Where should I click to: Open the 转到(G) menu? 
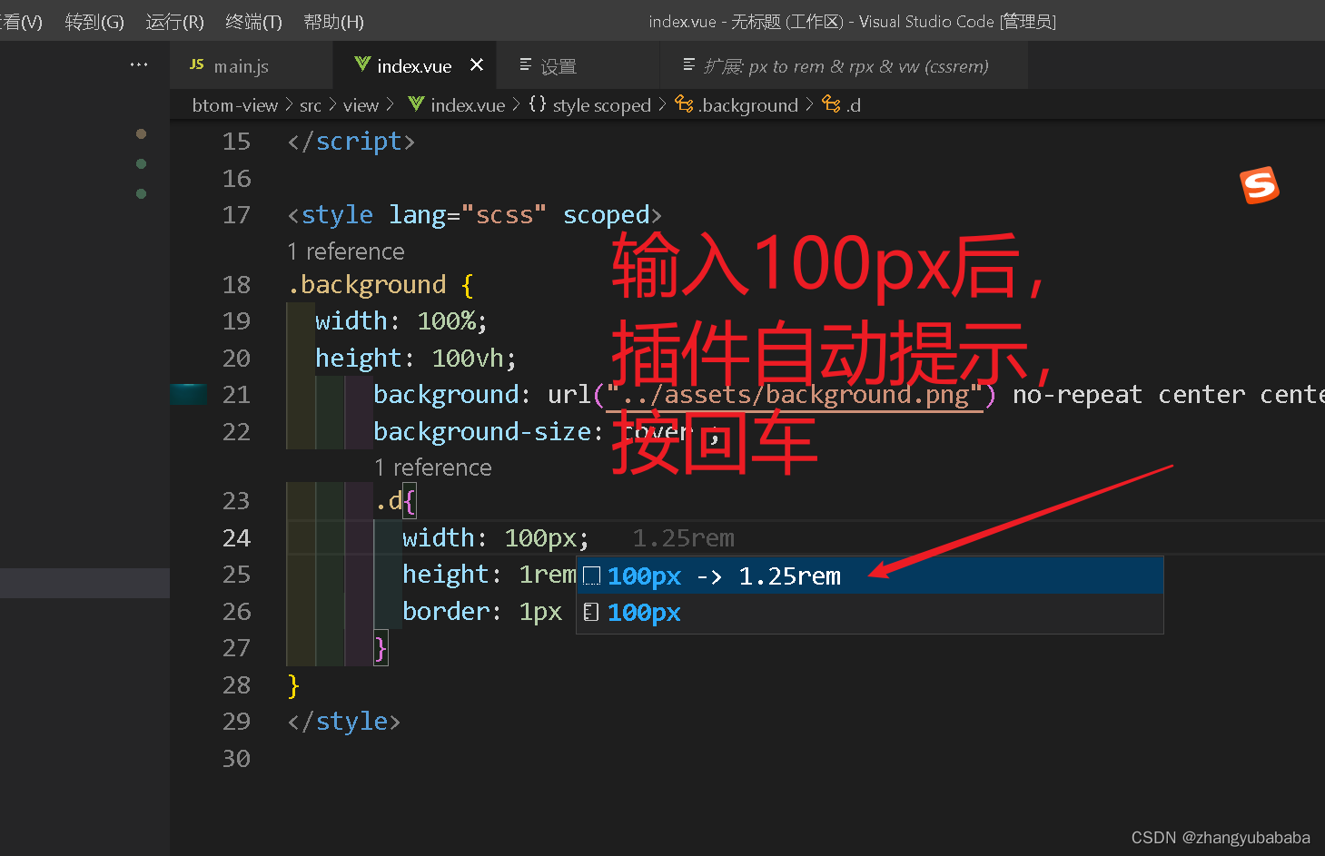[94, 21]
